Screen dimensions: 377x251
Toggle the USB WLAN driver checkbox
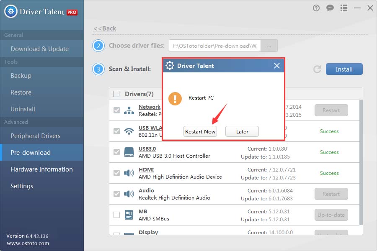click(116, 131)
